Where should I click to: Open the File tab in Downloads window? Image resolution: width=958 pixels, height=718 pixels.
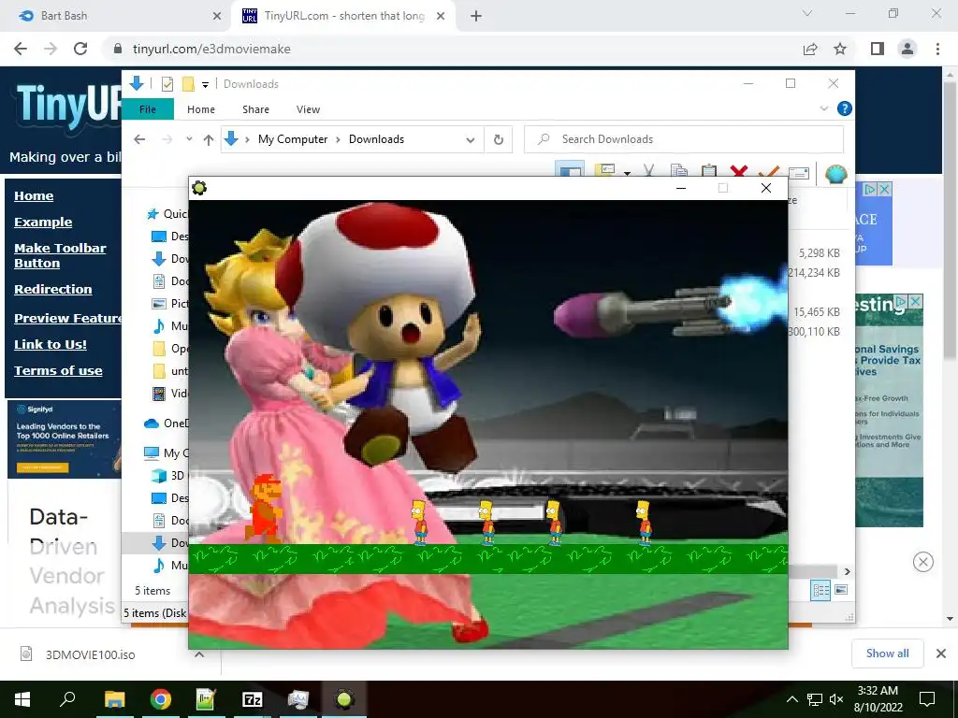148,109
